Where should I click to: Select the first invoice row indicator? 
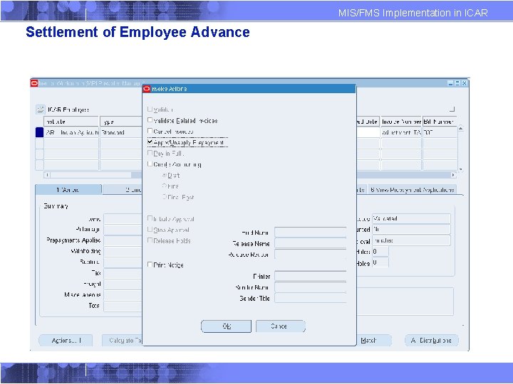pyautogui.click(x=39, y=132)
